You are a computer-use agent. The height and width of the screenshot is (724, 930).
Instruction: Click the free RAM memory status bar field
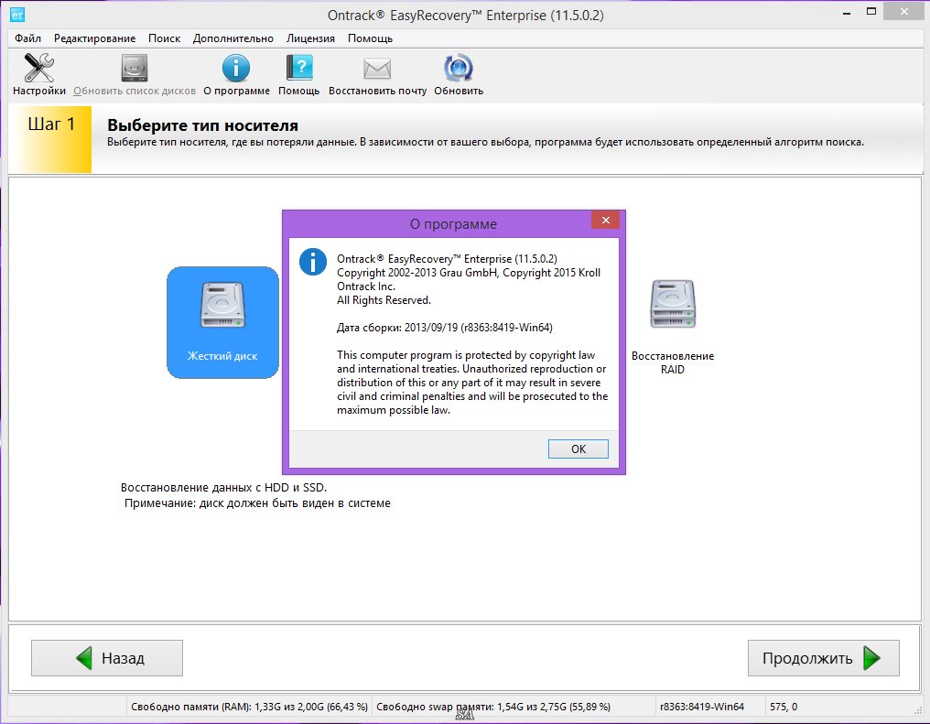(x=249, y=707)
